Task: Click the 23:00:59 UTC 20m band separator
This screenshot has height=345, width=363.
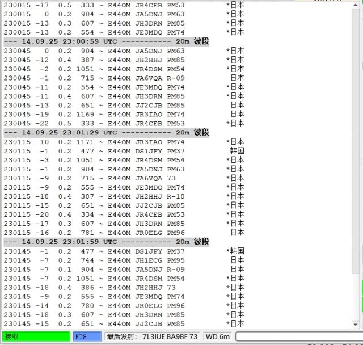Action: [x=107, y=41]
